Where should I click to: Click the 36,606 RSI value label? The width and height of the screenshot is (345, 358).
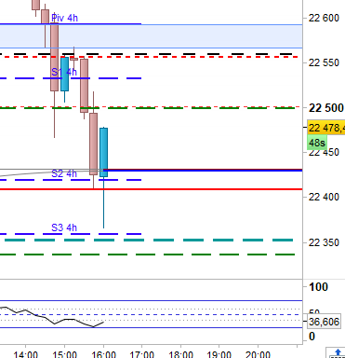coord(324,322)
